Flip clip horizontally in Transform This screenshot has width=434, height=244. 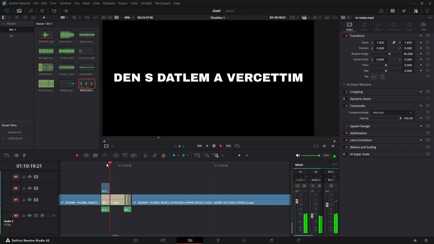tap(374, 77)
